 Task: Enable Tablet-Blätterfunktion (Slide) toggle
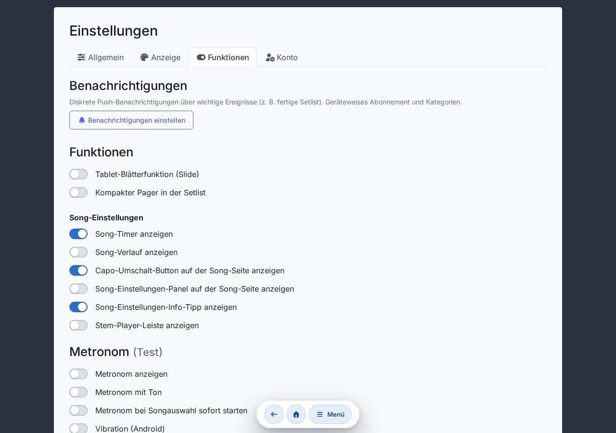pos(78,174)
